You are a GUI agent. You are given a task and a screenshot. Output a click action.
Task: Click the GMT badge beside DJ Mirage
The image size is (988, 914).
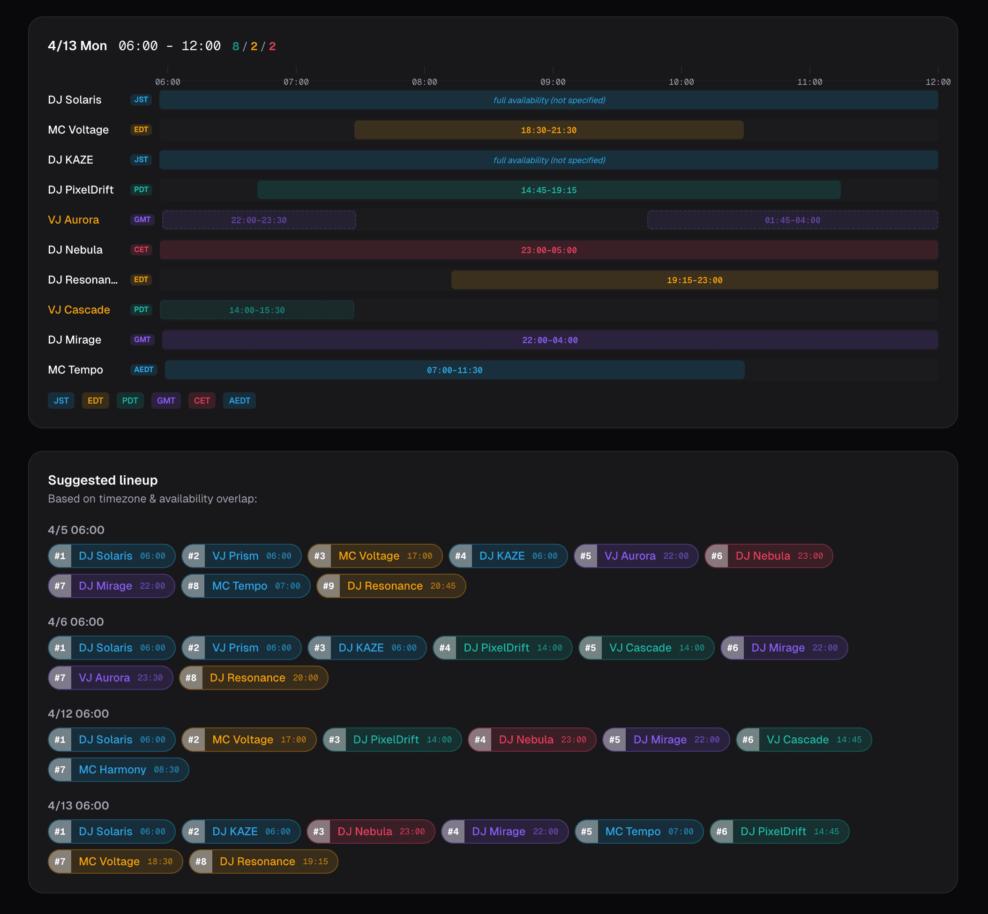coord(142,340)
